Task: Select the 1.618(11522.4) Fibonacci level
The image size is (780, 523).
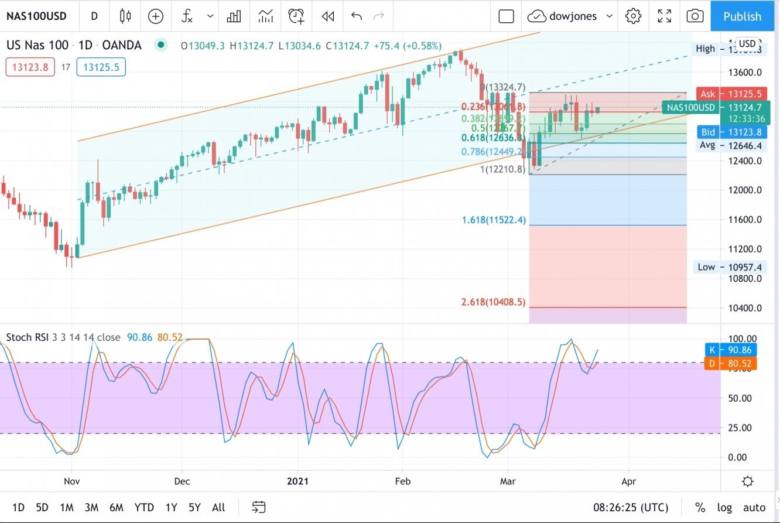Action: click(x=494, y=220)
